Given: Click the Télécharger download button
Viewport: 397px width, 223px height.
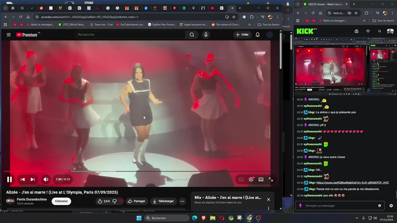Looking at the screenshot, I should tap(163, 201).
